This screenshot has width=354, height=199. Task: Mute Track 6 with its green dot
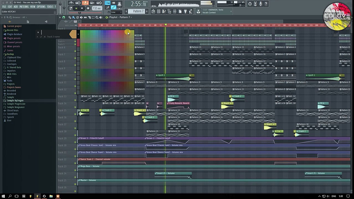pyautogui.click(x=75, y=51)
